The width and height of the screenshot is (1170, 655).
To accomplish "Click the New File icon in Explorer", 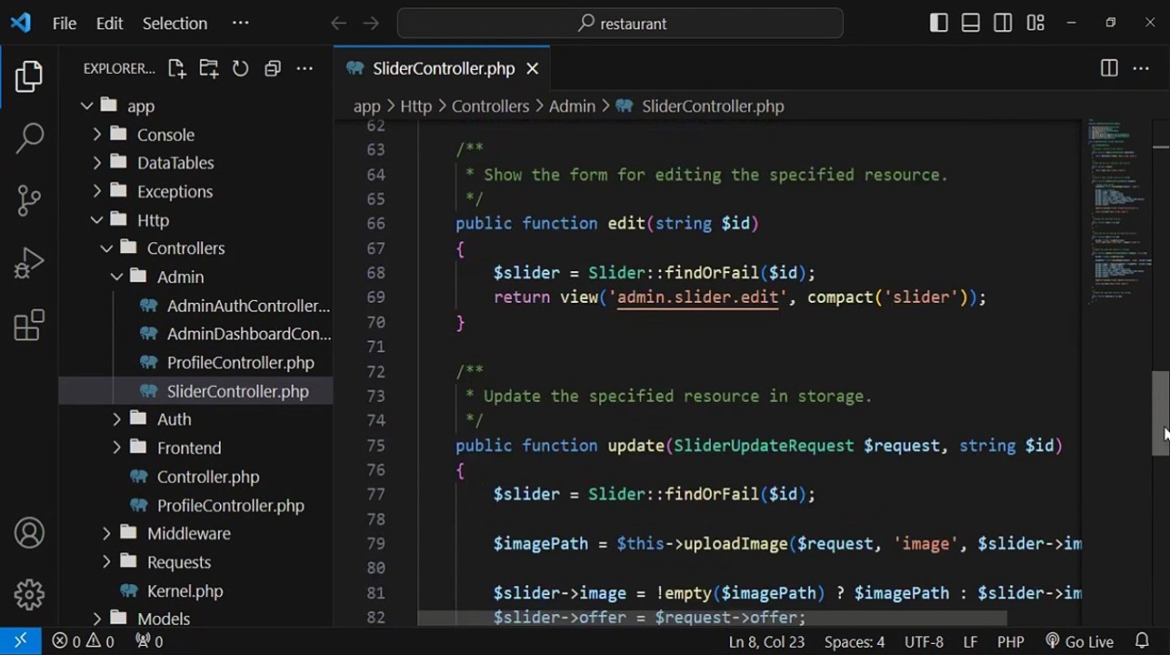I will pos(176,68).
